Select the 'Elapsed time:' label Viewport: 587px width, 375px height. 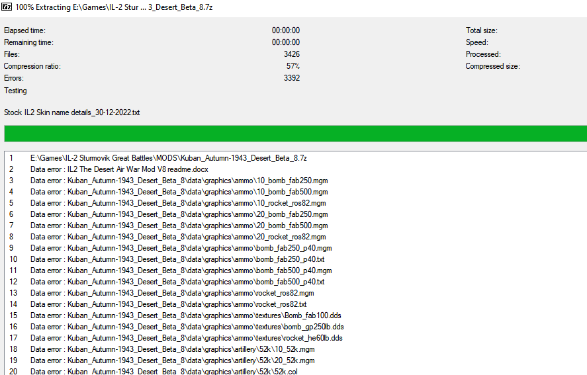click(x=24, y=30)
